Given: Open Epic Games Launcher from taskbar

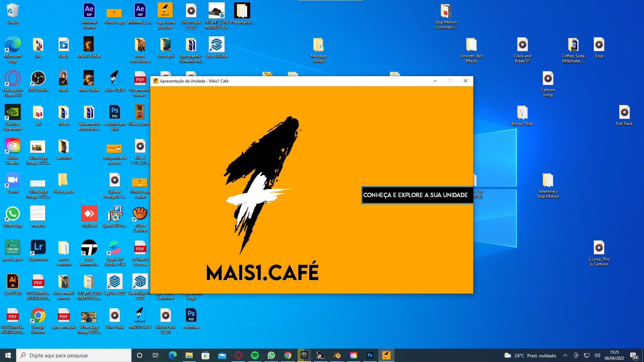Looking at the screenshot, I should click(304, 355).
